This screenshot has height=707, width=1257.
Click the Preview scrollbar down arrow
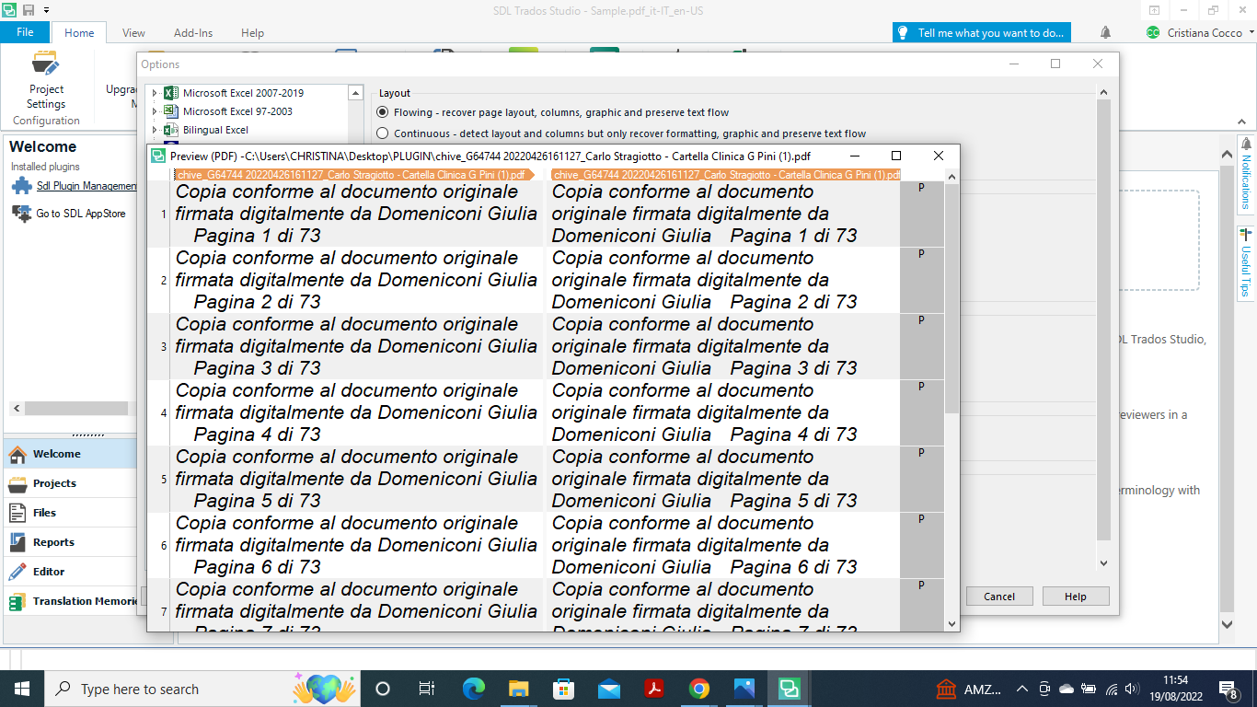[x=952, y=623]
